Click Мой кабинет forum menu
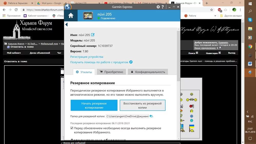The height and width of the screenshot is (144, 256). click(x=14, y=53)
